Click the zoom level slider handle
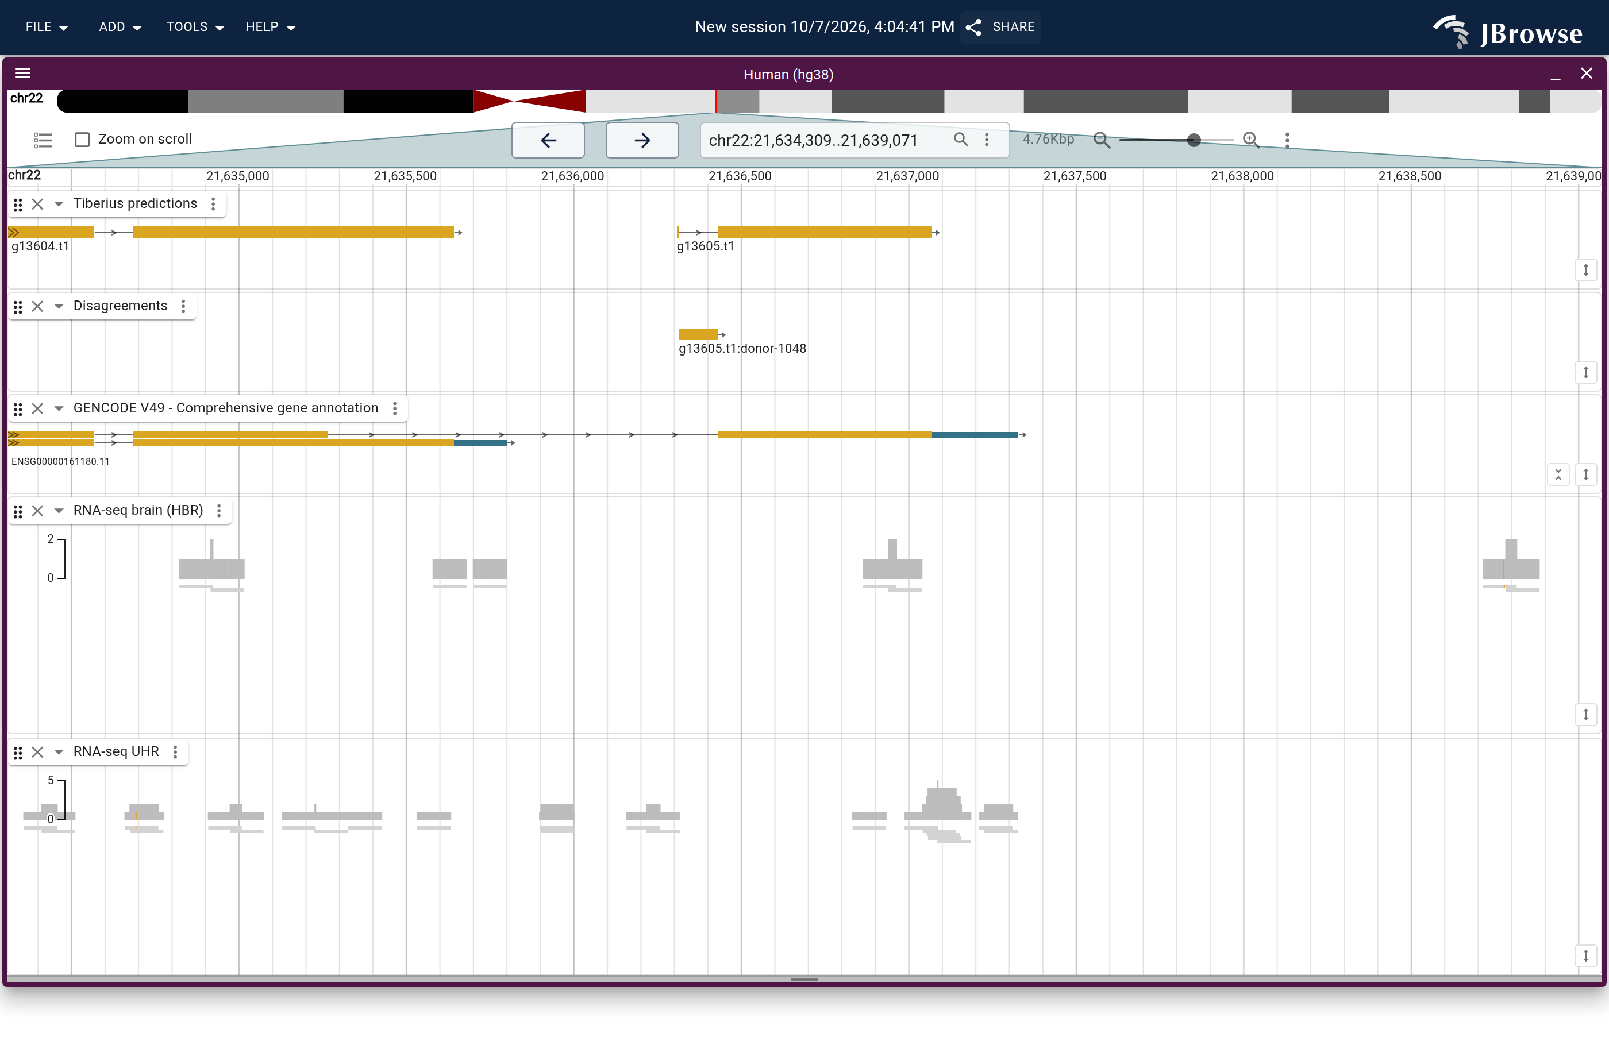 1194,140
